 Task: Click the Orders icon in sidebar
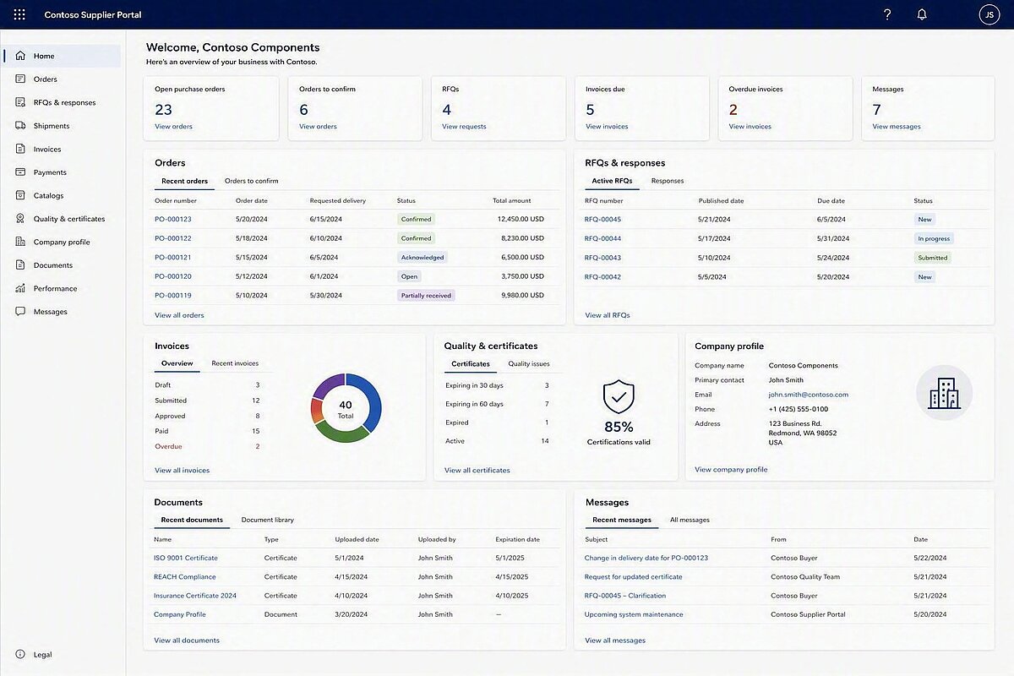20,79
